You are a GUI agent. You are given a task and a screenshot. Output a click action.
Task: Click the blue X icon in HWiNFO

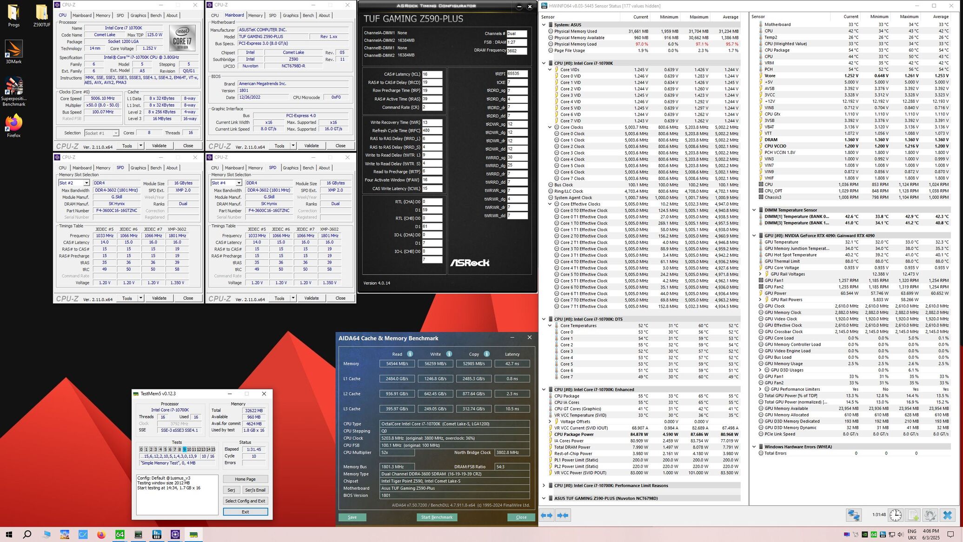click(947, 515)
